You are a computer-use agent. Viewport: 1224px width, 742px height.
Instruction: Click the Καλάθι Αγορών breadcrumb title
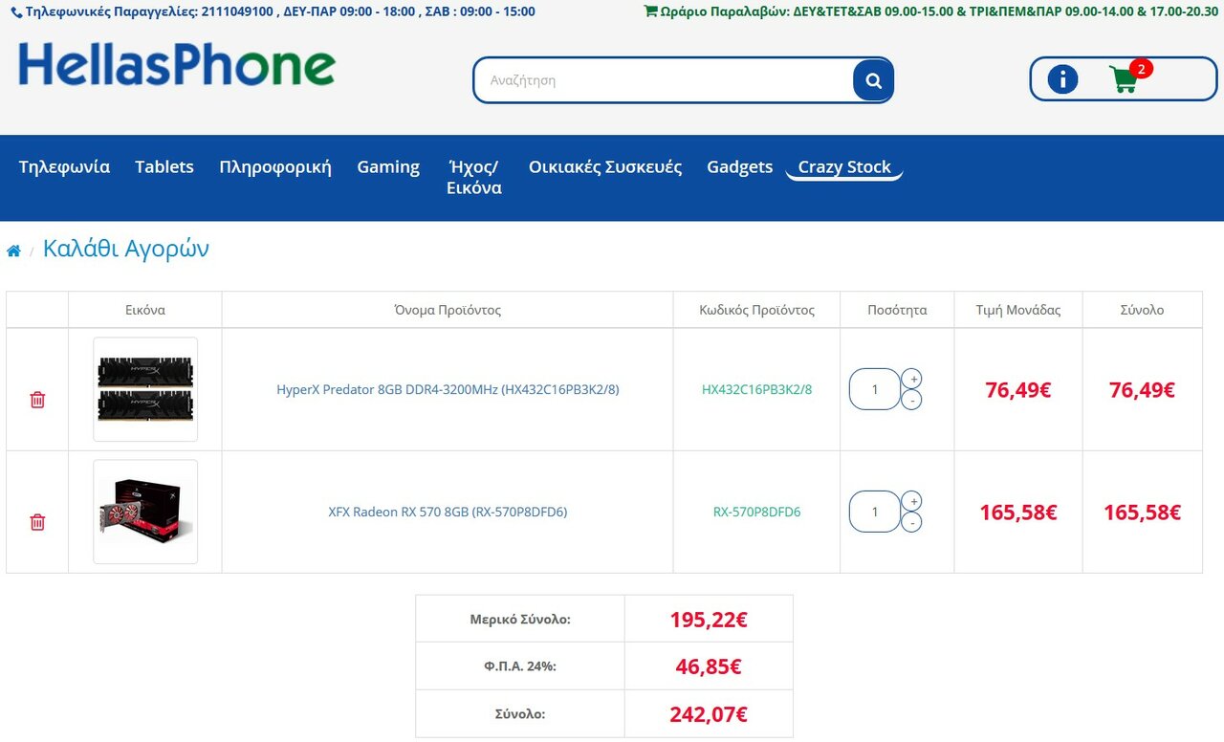(x=126, y=250)
